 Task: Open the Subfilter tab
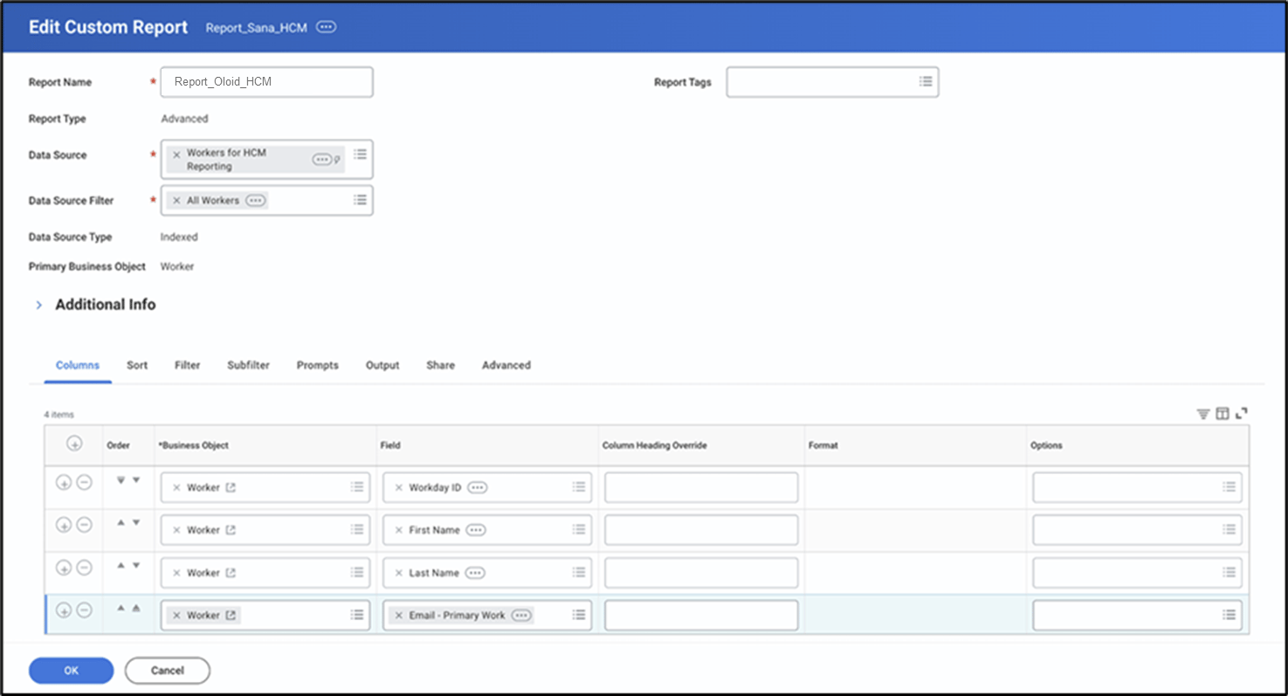click(248, 365)
